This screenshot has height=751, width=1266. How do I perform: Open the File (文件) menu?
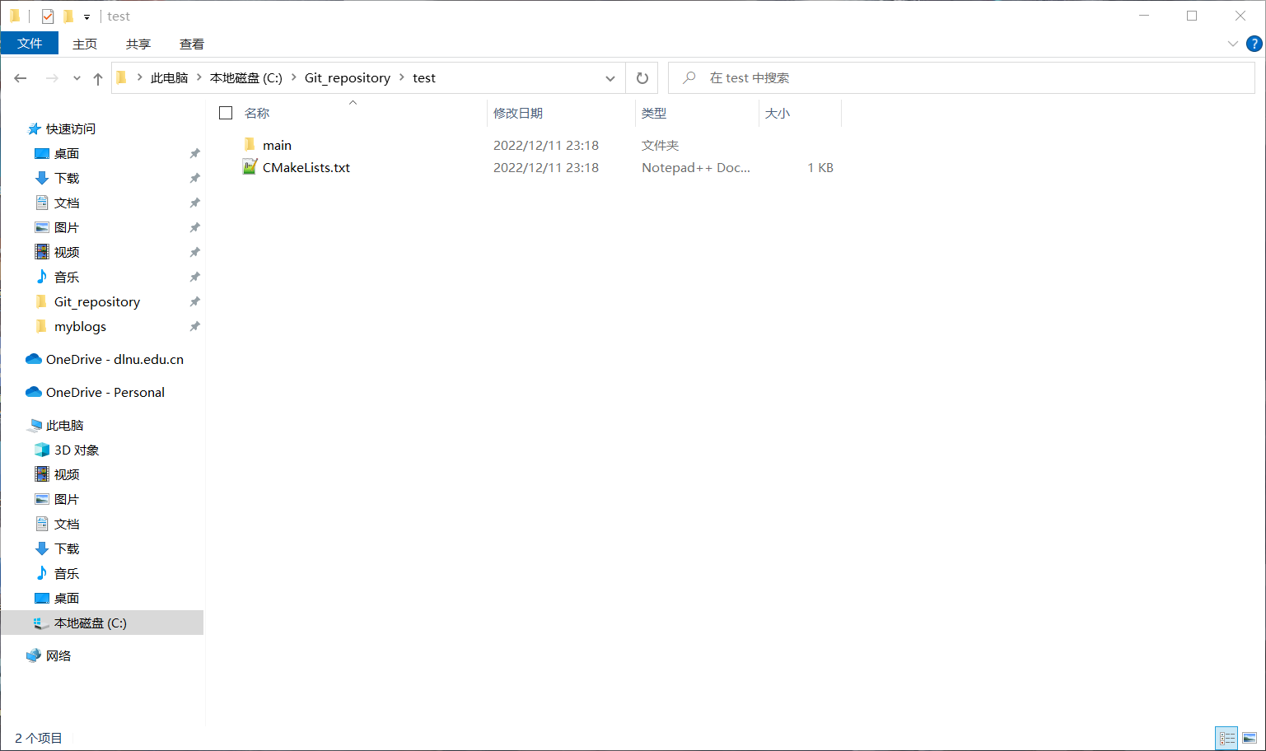tap(30, 44)
